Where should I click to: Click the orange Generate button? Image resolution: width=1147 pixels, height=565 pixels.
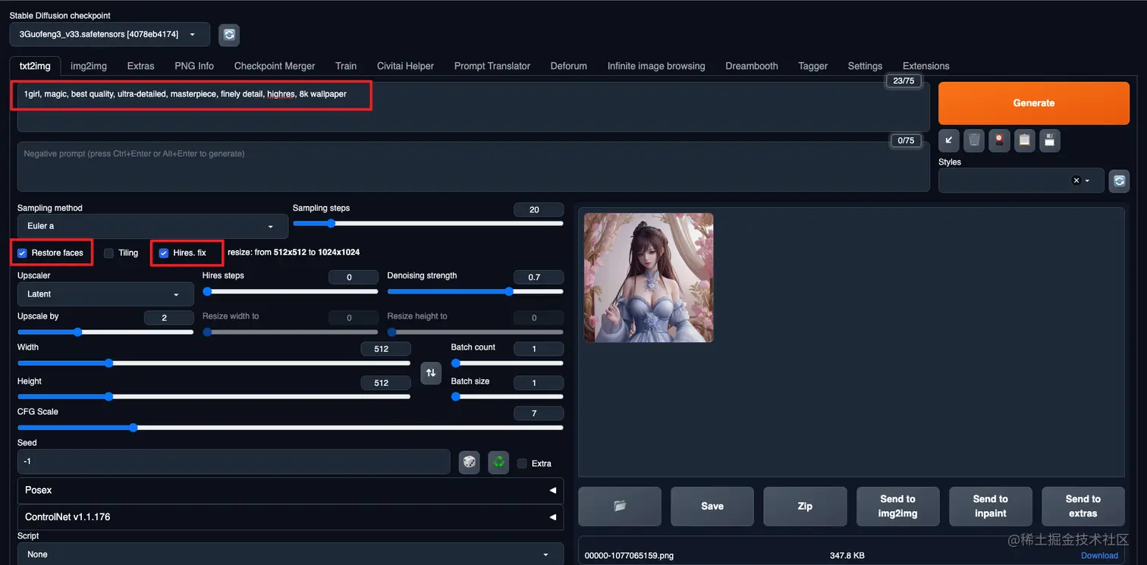pos(1033,103)
